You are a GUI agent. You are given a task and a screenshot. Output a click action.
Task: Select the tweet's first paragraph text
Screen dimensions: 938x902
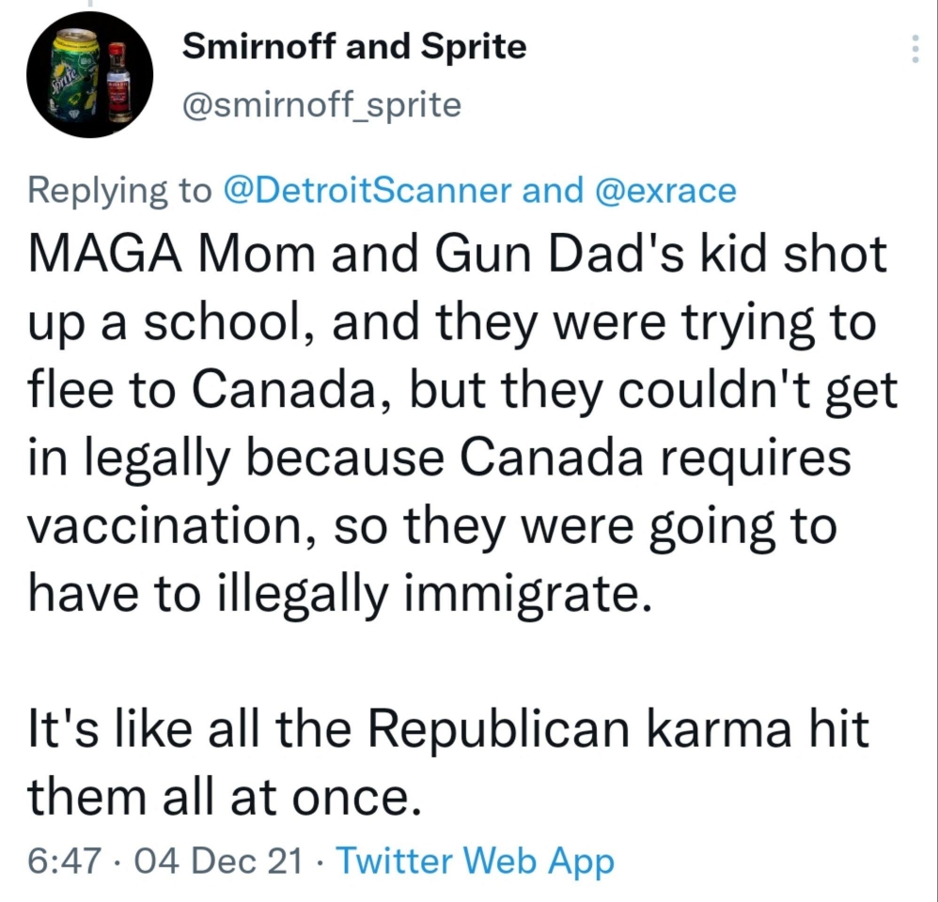(x=462, y=426)
